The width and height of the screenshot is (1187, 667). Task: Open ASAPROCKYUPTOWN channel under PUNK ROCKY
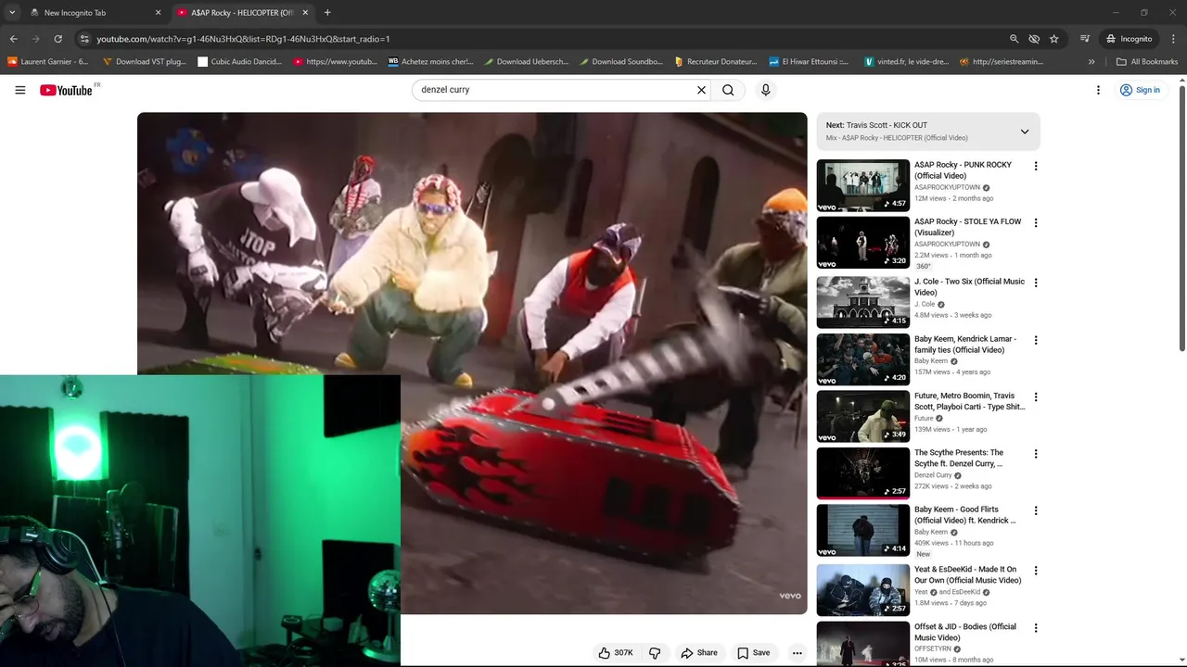coord(947,187)
